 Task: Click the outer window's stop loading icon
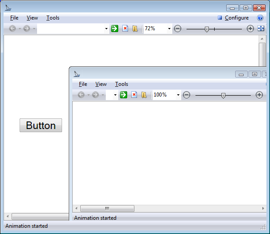125,28
